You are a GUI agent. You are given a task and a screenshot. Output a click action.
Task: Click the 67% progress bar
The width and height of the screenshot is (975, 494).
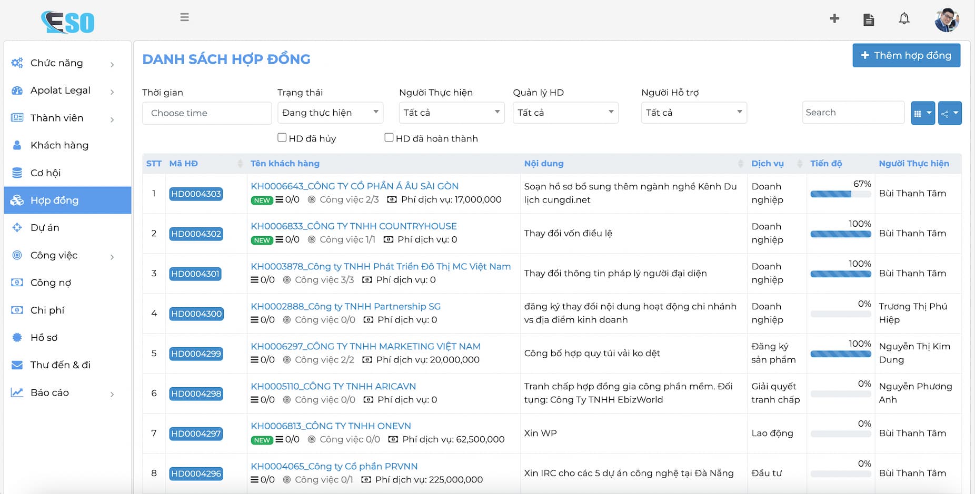(840, 194)
